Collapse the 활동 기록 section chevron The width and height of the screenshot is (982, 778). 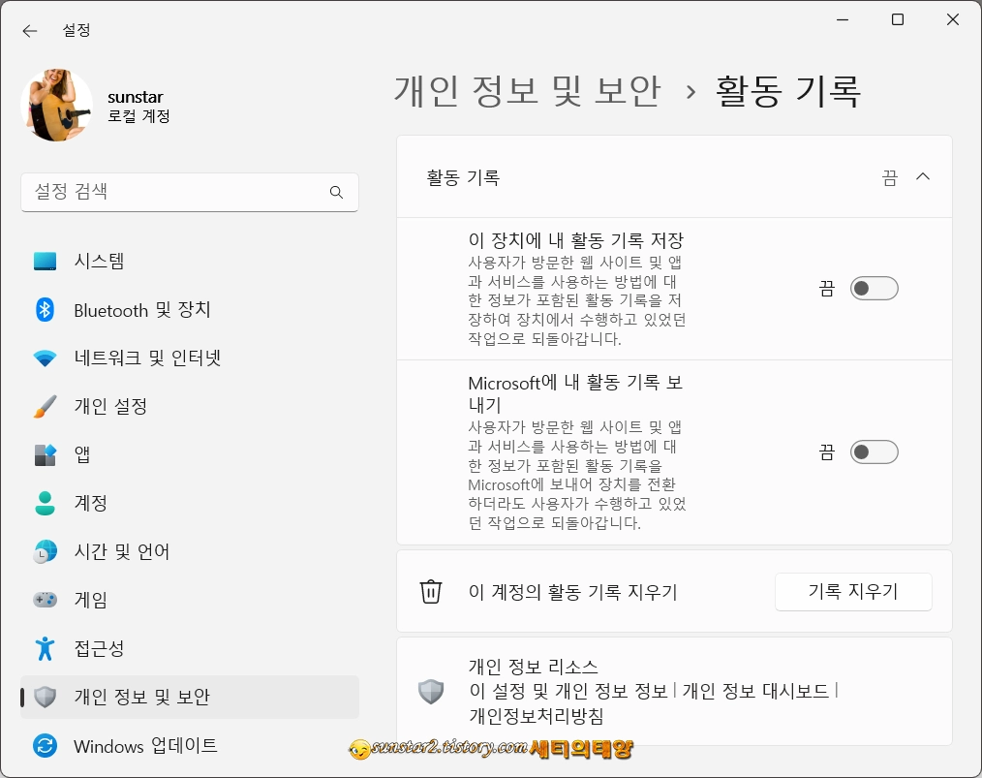pos(923,176)
